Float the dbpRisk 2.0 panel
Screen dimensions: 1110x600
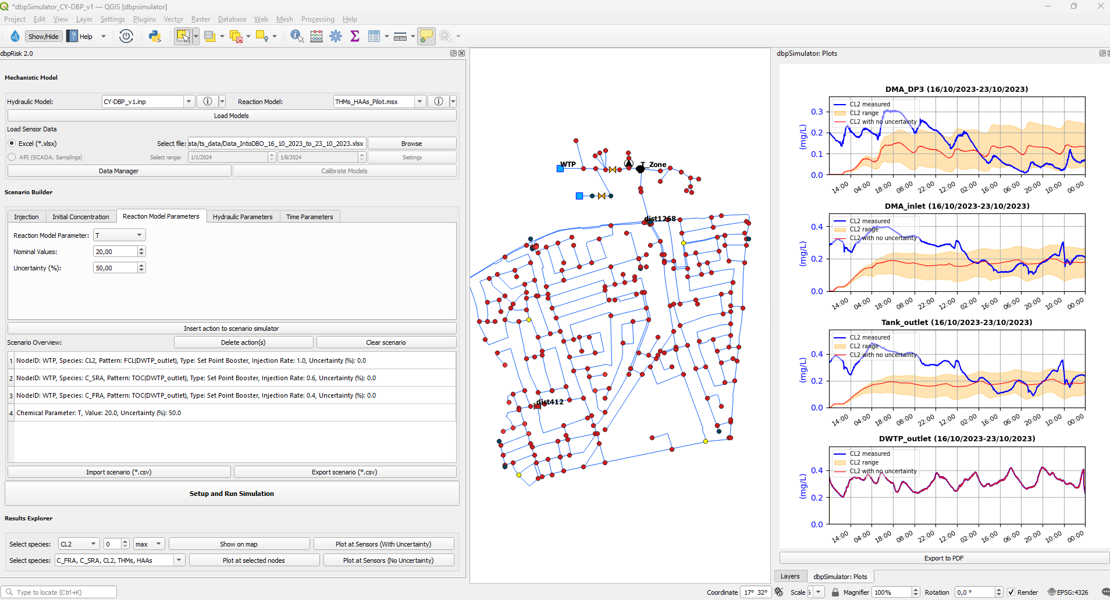click(453, 53)
